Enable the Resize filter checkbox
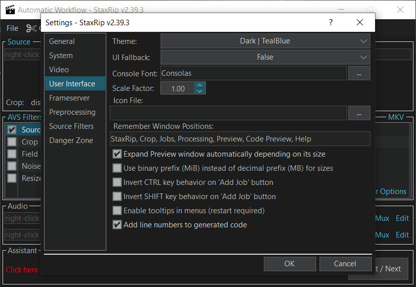 [12, 178]
